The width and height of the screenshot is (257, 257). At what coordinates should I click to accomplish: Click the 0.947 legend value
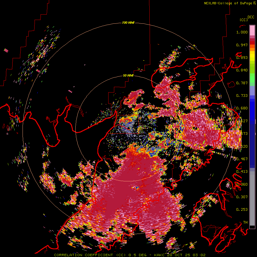pos(242,45)
